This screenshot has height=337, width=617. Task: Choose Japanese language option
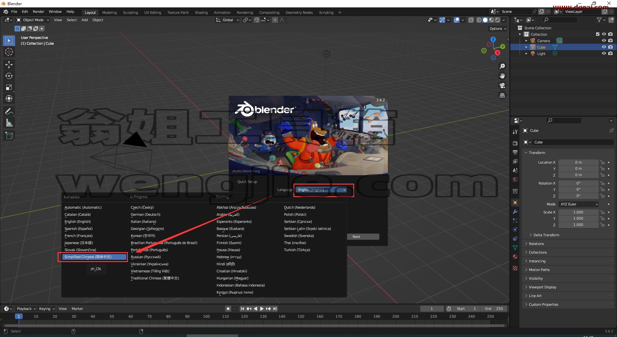(x=78, y=243)
